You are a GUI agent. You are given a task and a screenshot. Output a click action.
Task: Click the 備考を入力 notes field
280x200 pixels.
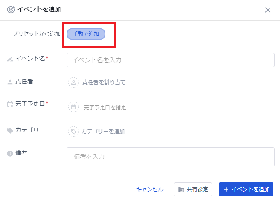click(170, 157)
